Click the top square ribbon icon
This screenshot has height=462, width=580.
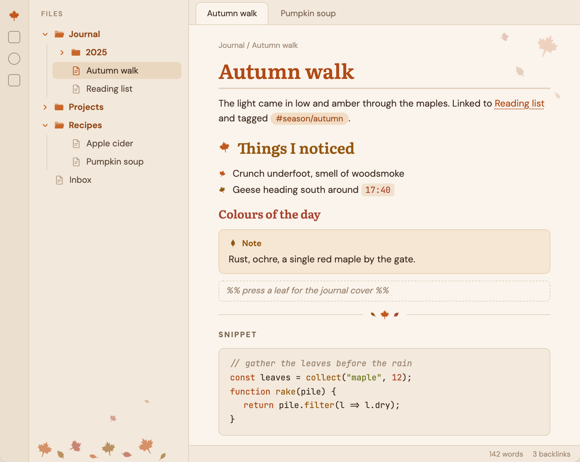(14, 37)
